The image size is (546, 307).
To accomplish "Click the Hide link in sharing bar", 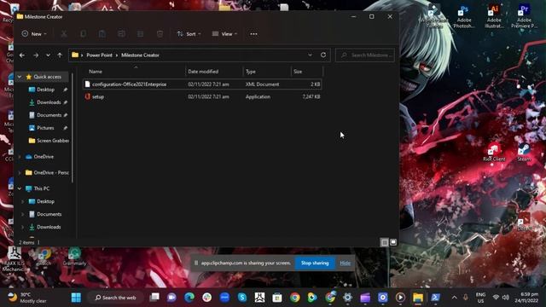I will (x=345, y=264).
